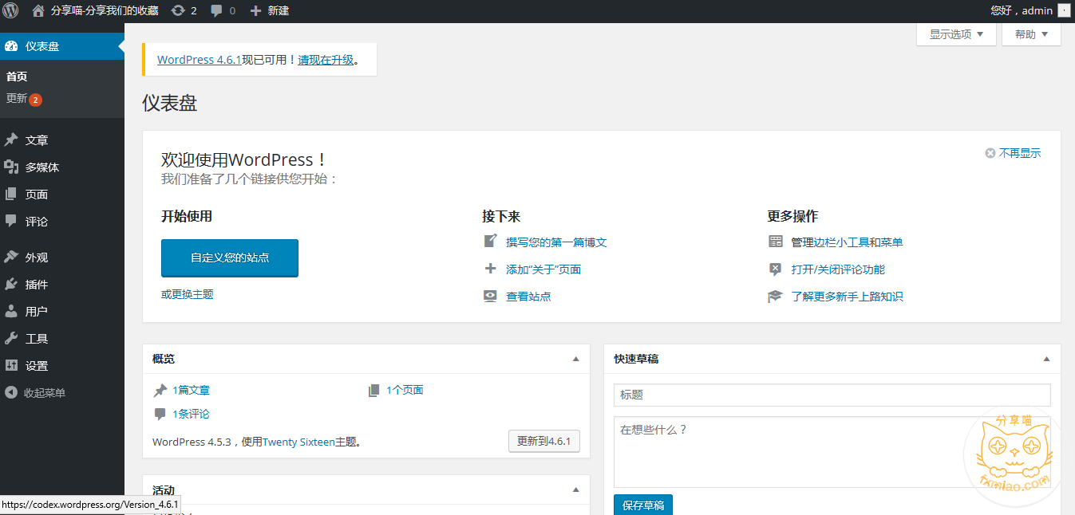Click the 不再显示 link
The width and height of the screenshot is (1075, 515).
click(x=1020, y=153)
